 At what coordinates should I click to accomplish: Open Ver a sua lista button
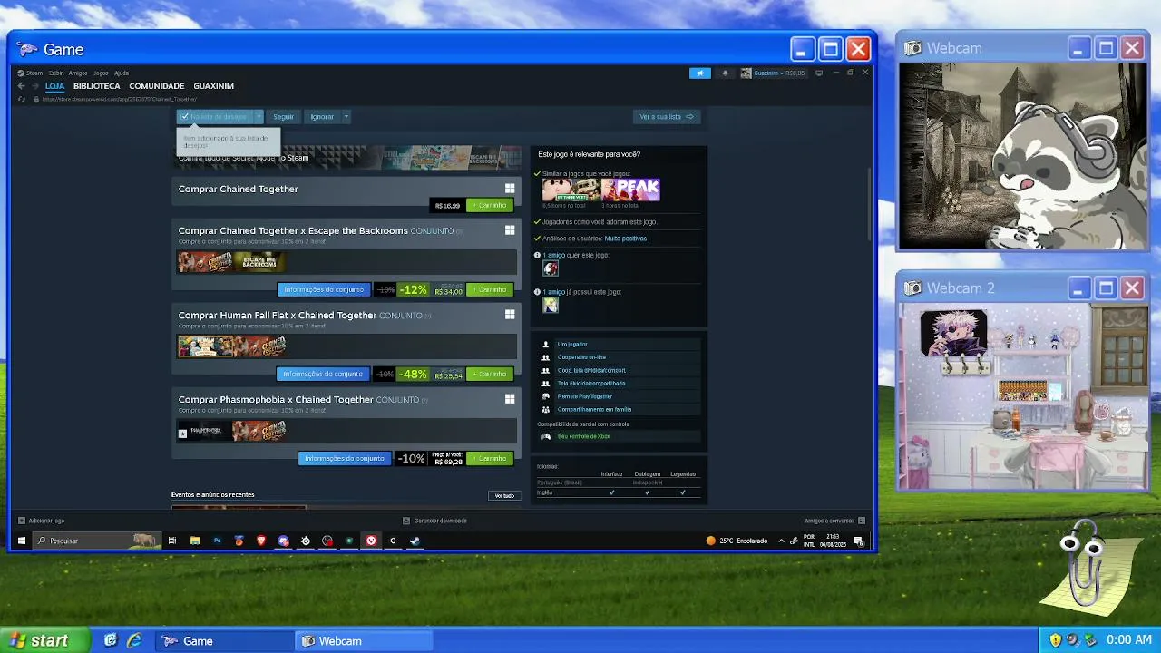tap(667, 116)
